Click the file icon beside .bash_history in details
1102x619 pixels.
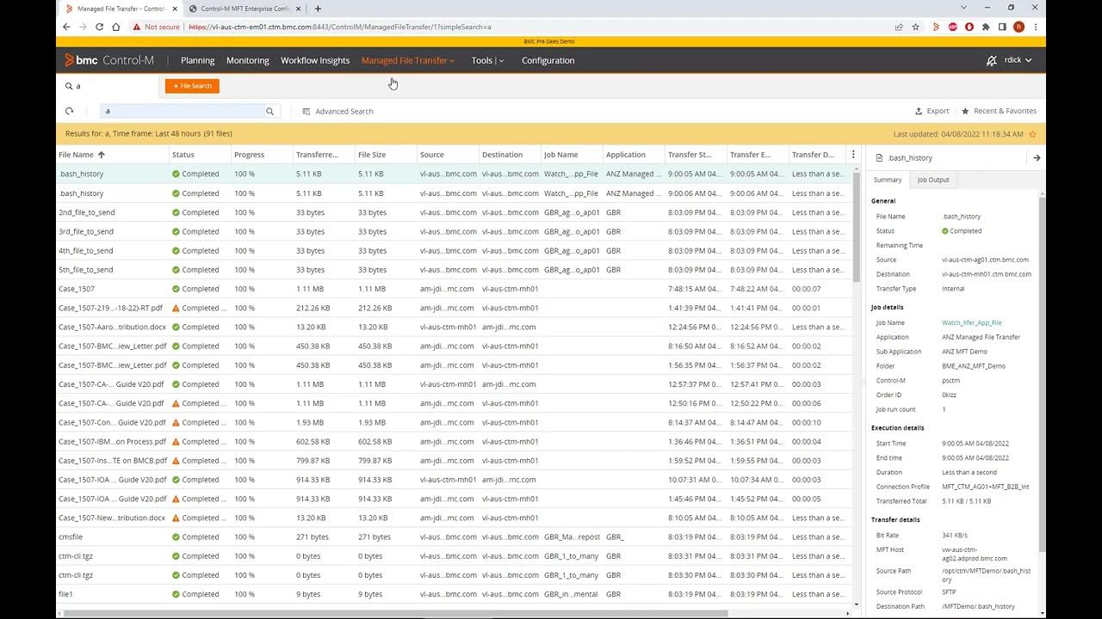coord(879,158)
